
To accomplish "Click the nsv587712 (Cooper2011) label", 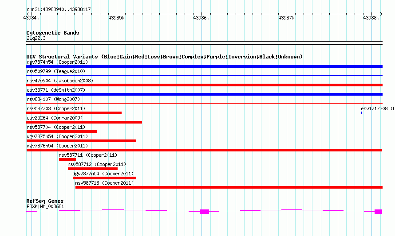I will click(97, 164).
